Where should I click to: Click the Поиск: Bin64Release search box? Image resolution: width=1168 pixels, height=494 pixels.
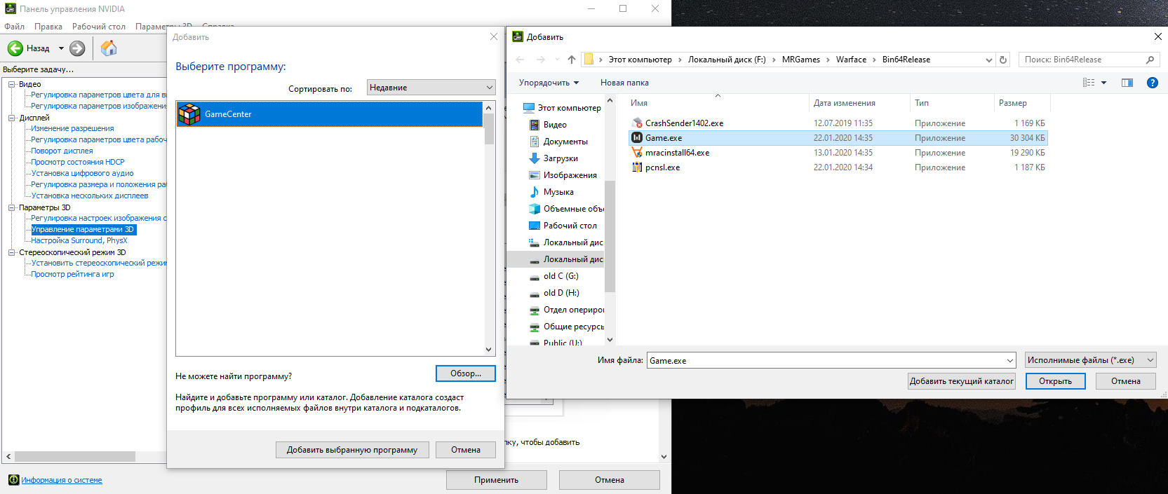1087,60
